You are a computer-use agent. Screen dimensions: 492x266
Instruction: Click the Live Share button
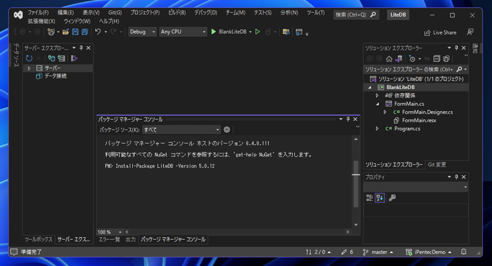[440, 33]
